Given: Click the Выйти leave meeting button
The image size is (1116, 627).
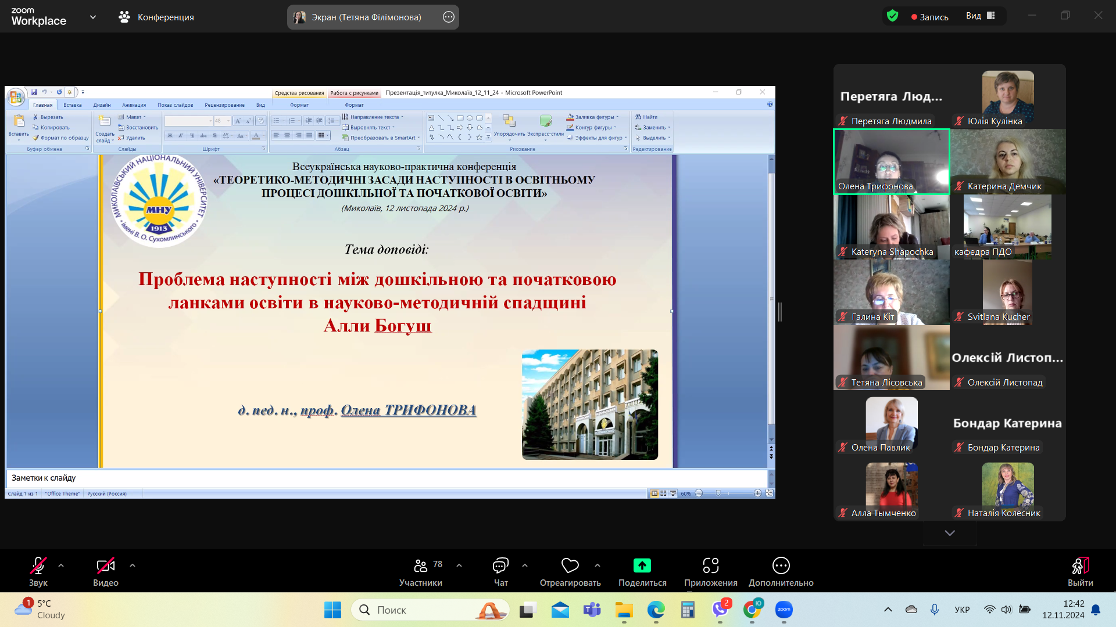Looking at the screenshot, I should (1080, 572).
